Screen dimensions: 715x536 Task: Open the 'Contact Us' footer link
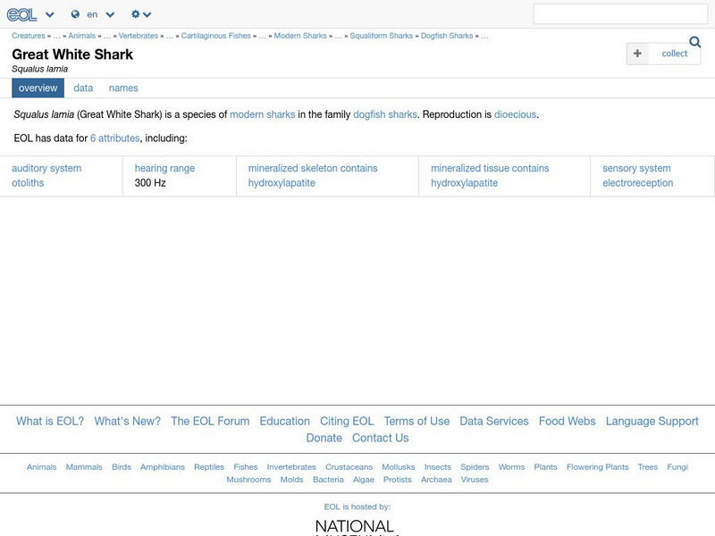pyautogui.click(x=381, y=438)
